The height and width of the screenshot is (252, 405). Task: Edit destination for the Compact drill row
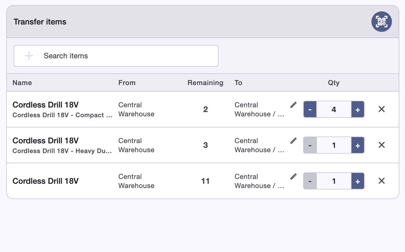tap(294, 105)
